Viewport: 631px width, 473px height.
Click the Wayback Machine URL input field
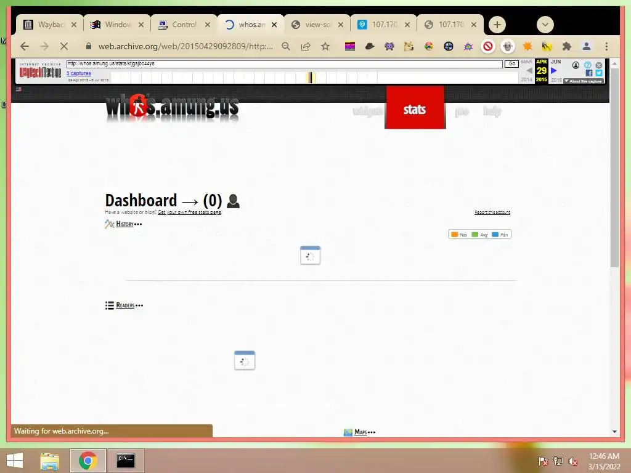pyautogui.click(x=285, y=63)
